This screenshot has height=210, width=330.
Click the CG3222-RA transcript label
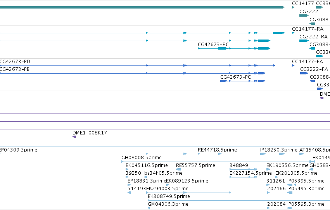click(313, 37)
